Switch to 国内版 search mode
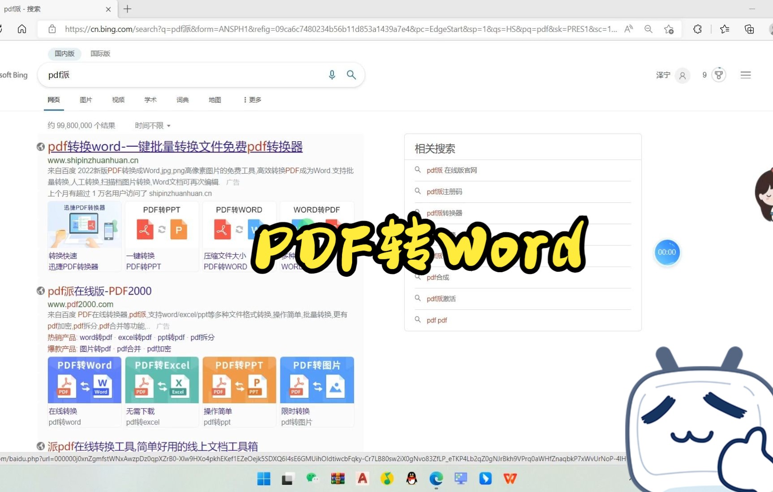 tap(65, 53)
